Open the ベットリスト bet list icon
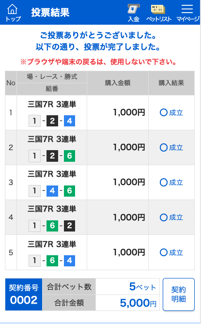Image resolution: width=201 pixels, height=324 pixels. tap(159, 13)
